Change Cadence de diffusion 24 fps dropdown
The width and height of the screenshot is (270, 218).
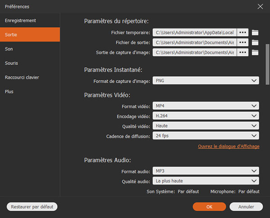point(206,136)
